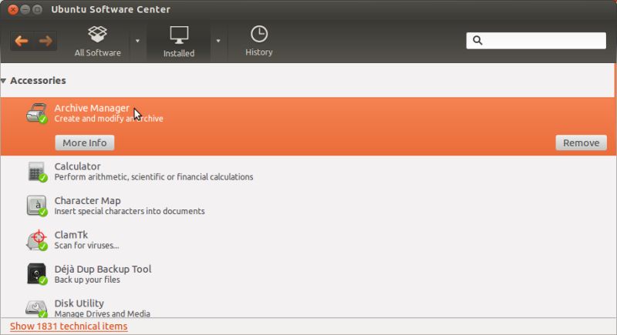Open the History view
The height and width of the screenshot is (335, 617).
(259, 41)
